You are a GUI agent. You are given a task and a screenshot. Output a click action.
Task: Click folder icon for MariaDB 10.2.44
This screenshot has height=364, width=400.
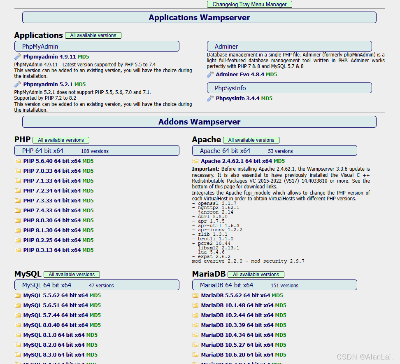pos(195,315)
